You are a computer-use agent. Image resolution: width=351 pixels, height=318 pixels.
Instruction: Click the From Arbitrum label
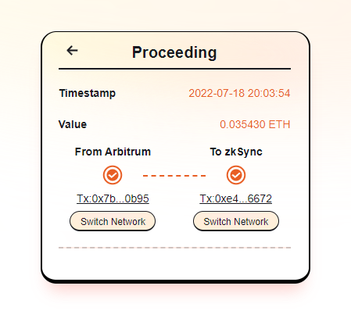tap(113, 152)
